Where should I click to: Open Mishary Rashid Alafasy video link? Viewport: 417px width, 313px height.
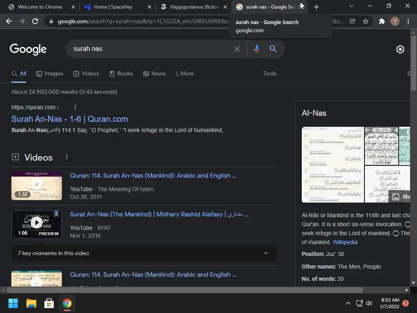(159, 214)
